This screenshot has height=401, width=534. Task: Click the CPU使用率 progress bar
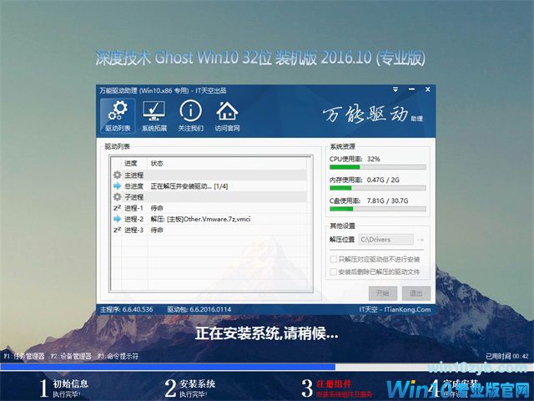[x=378, y=167]
